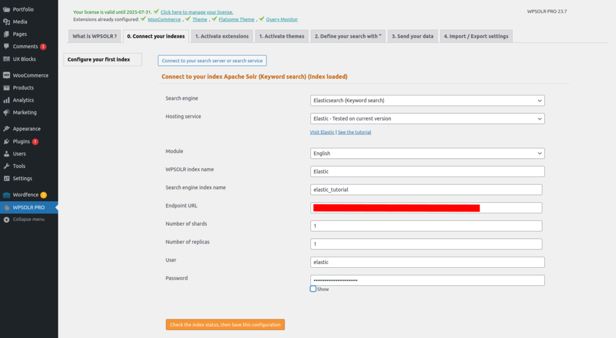616x338 pixels.
Task: Click the UX Blocks sidebar icon
Action: [6, 59]
